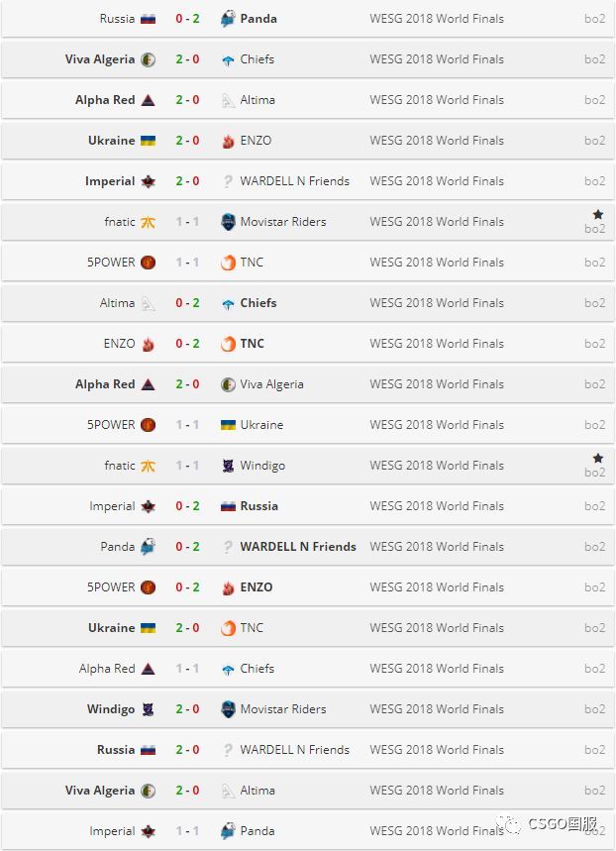Click Movistar Riders logo in fnatic match row

[228, 222]
